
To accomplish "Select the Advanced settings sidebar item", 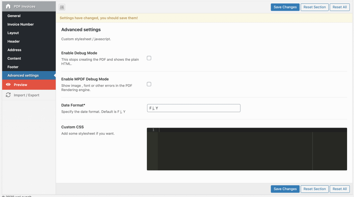I will pyautogui.click(x=23, y=76).
